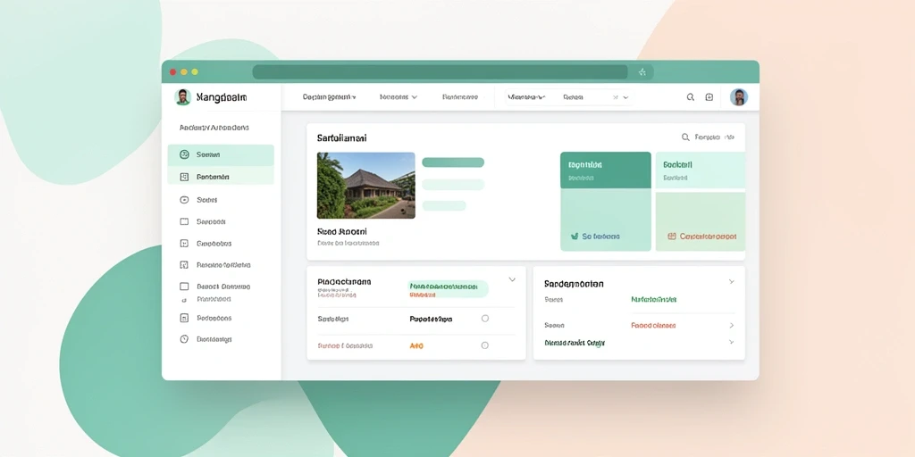Click the sparkle star icon beside address bar

click(642, 72)
